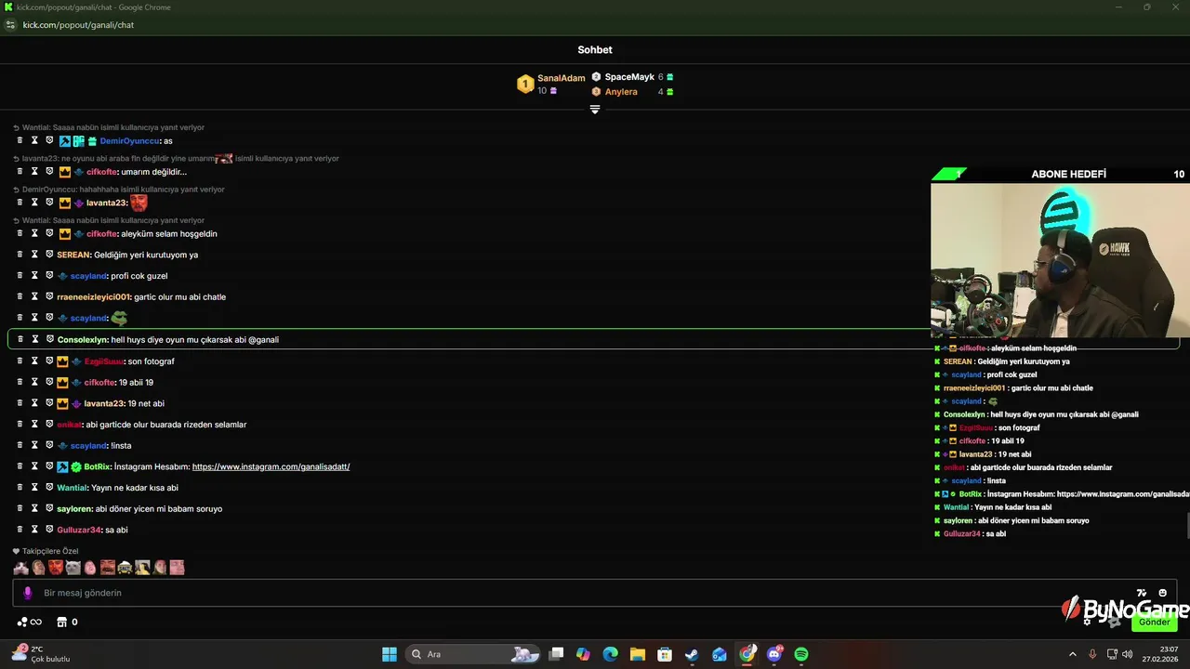The width and height of the screenshot is (1190, 669).
Task: Click the site info icon in address bar
Action: [10, 25]
